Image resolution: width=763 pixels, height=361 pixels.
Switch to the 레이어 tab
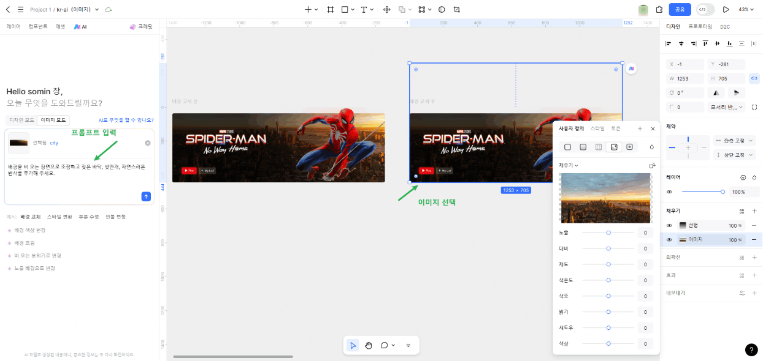click(13, 26)
